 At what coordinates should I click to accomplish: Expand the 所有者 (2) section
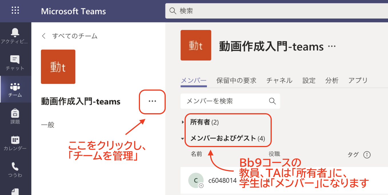click(183, 122)
